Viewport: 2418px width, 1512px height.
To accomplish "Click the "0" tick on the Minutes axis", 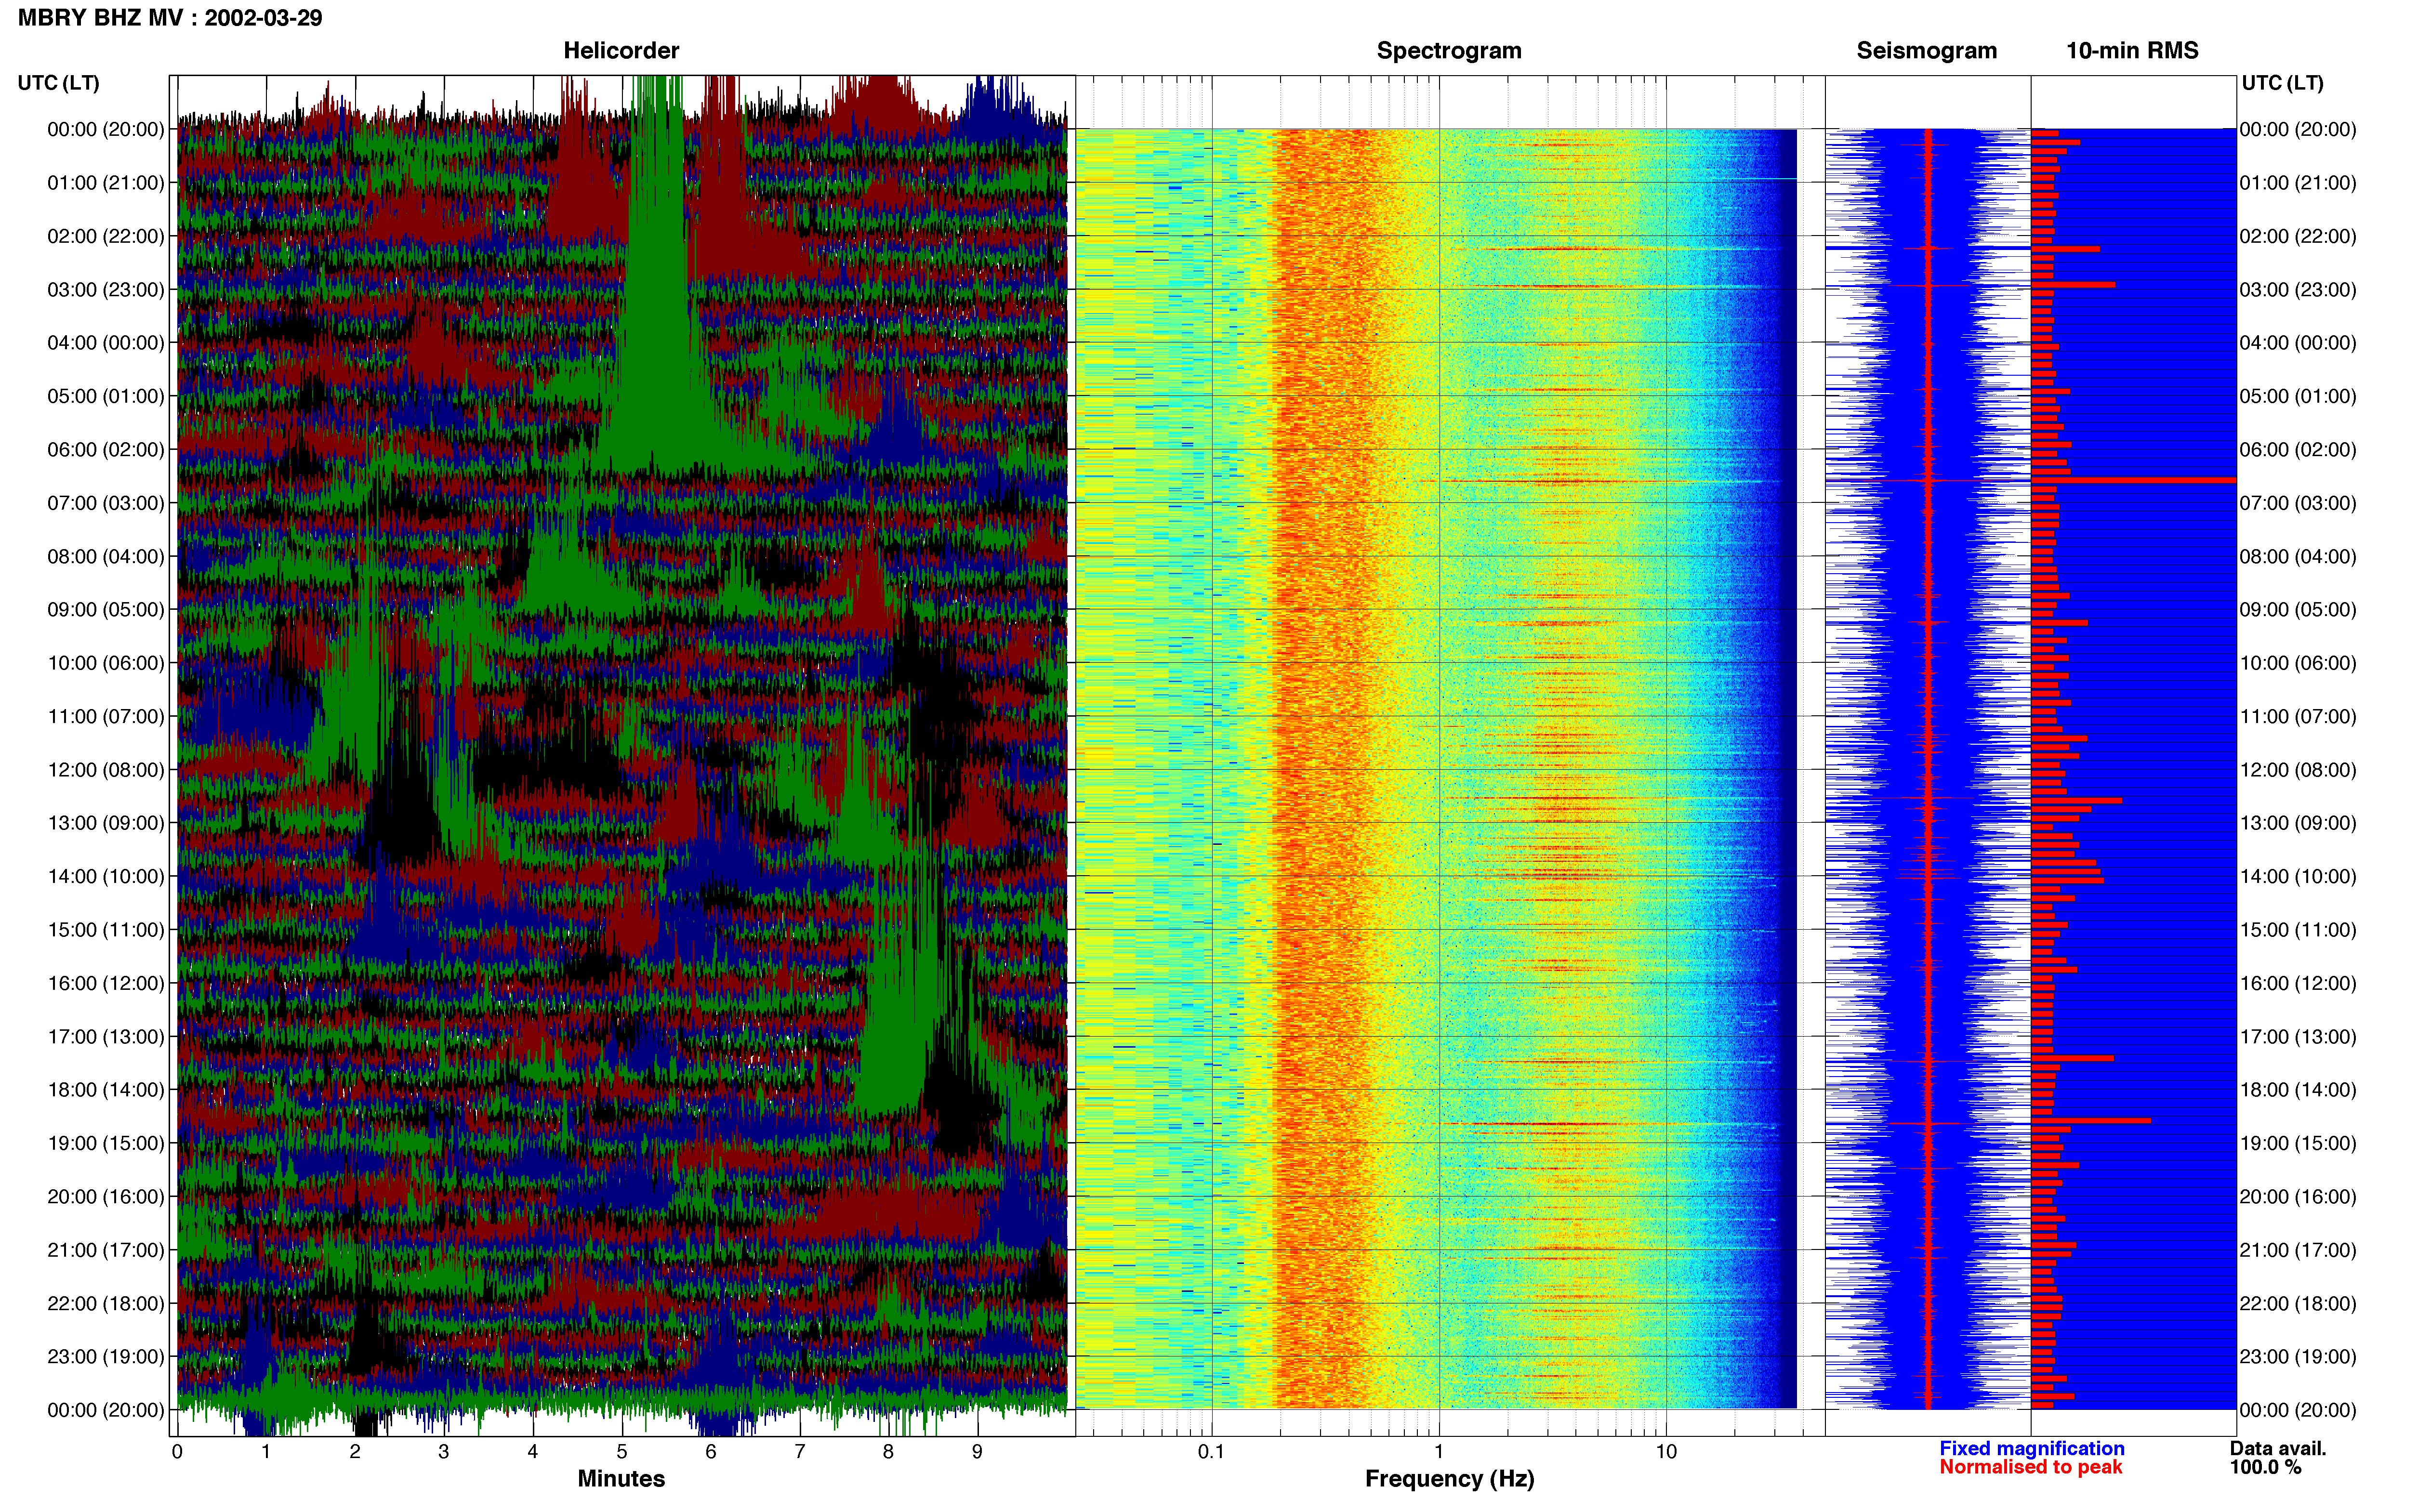I will coord(177,1451).
